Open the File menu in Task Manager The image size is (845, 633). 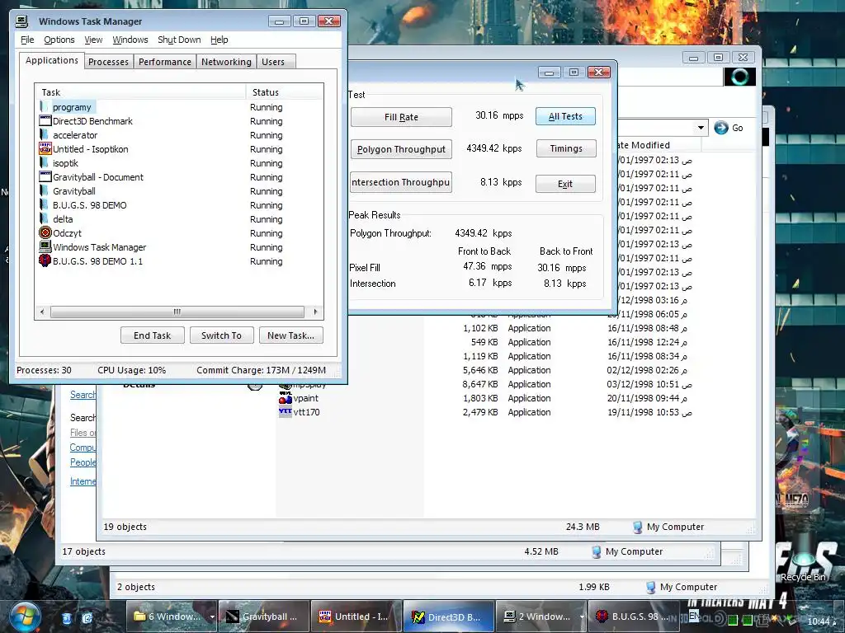click(27, 40)
